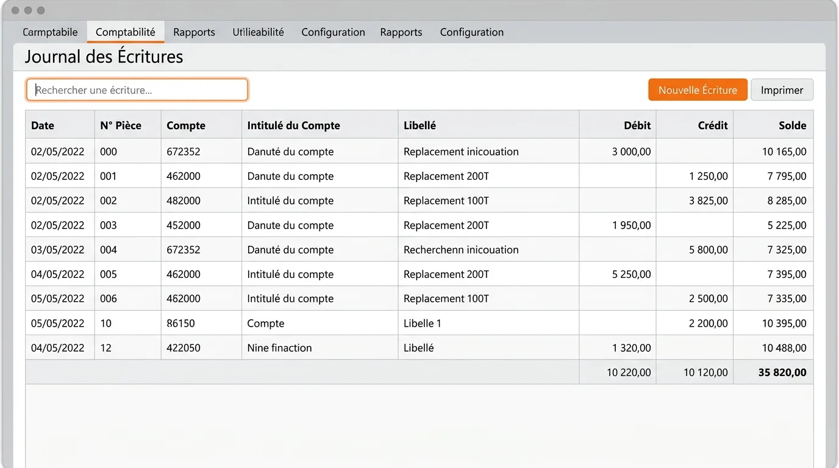Image resolution: width=839 pixels, height=468 pixels.
Task: Click the Intitulé du Compte column header
Action: (x=320, y=125)
